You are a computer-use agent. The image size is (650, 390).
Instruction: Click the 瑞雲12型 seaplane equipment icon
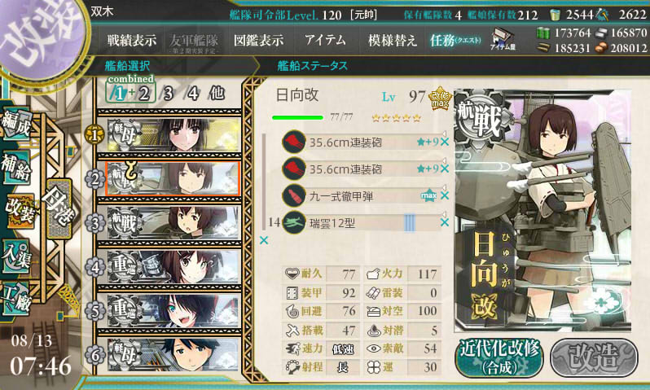(x=293, y=222)
